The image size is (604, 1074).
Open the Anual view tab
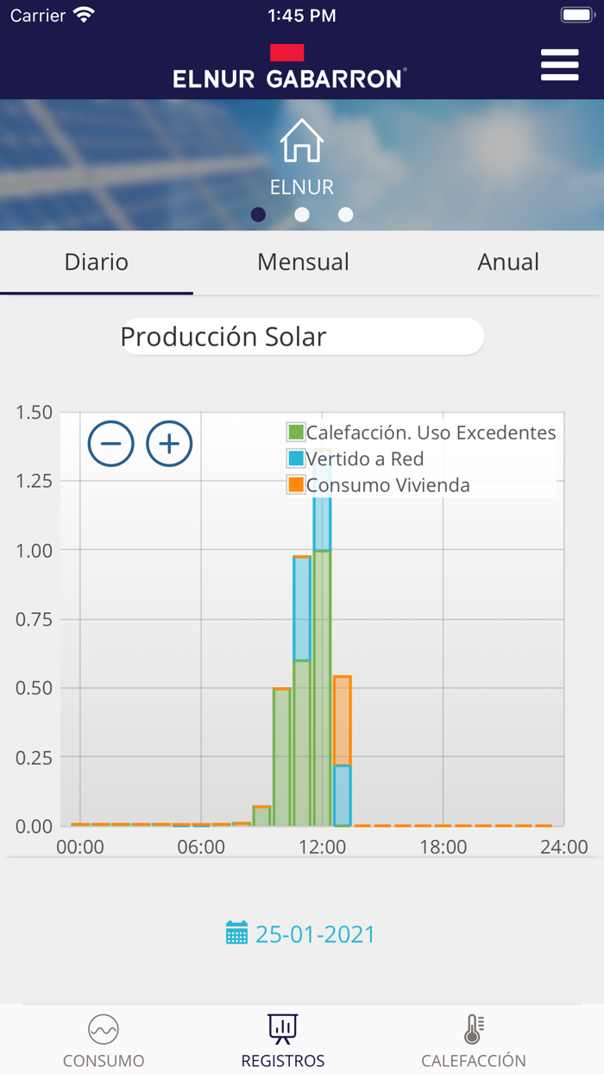[x=508, y=262]
